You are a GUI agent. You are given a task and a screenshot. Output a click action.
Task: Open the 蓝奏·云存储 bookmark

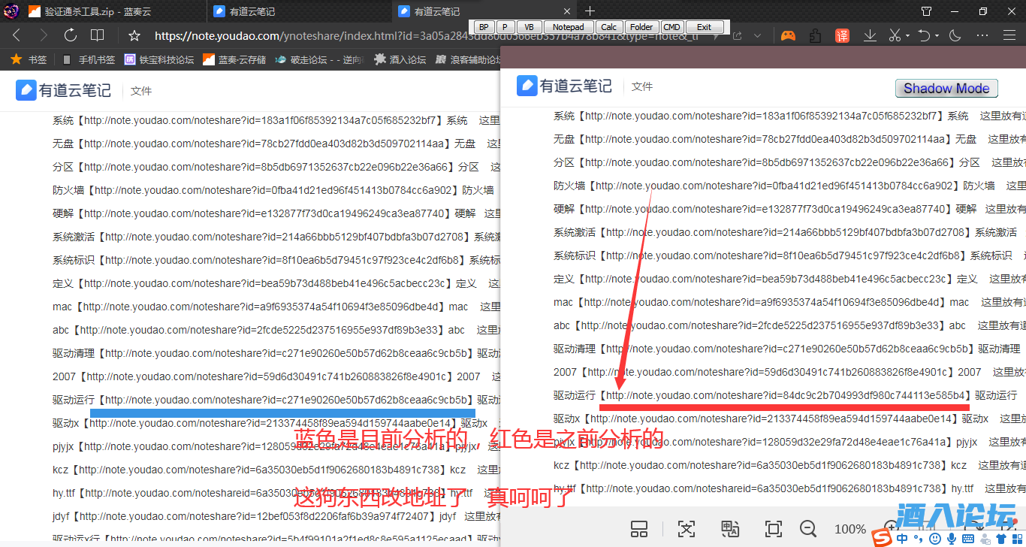(234, 59)
